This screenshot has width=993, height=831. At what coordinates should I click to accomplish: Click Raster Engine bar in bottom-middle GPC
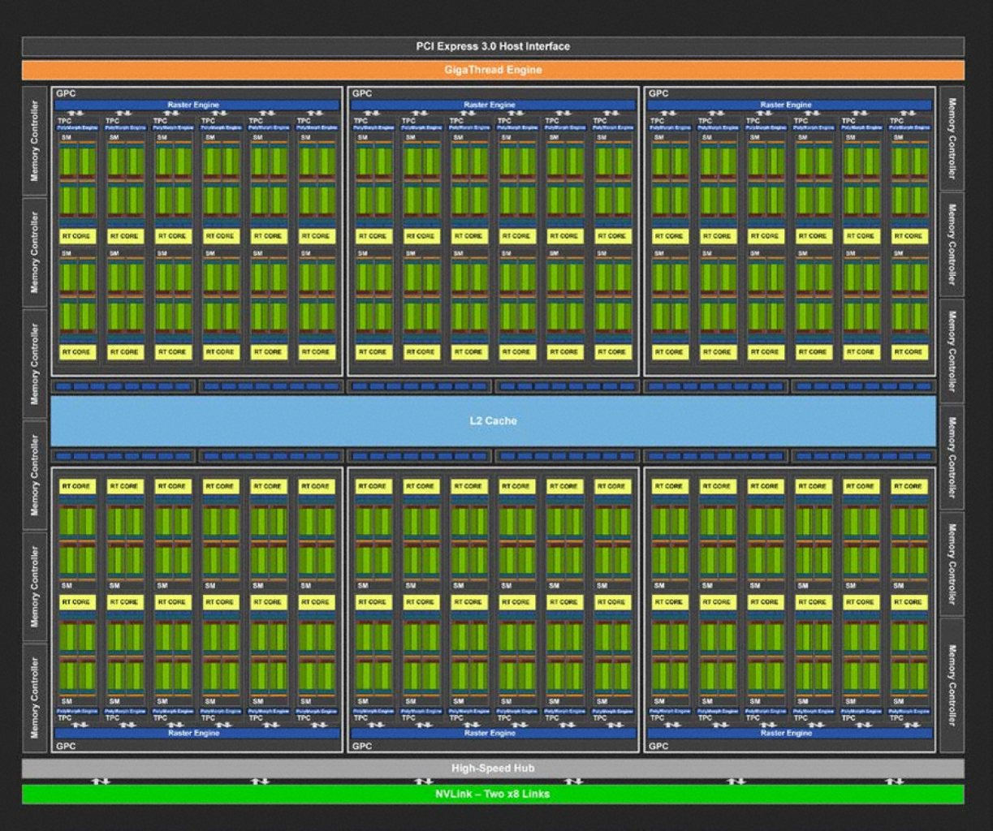(x=493, y=733)
